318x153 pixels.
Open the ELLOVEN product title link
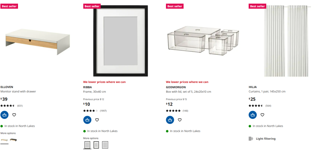pyautogui.click(x=7, y=87)
